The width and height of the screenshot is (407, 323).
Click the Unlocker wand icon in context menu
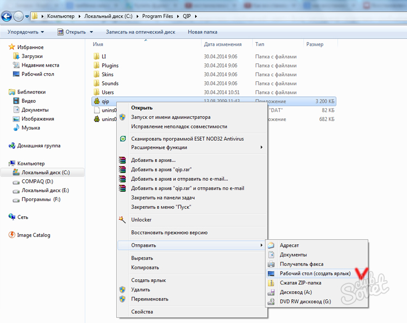[122, 220]
